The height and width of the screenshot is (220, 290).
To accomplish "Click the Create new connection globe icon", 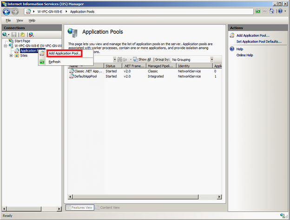I will point(5,34).
